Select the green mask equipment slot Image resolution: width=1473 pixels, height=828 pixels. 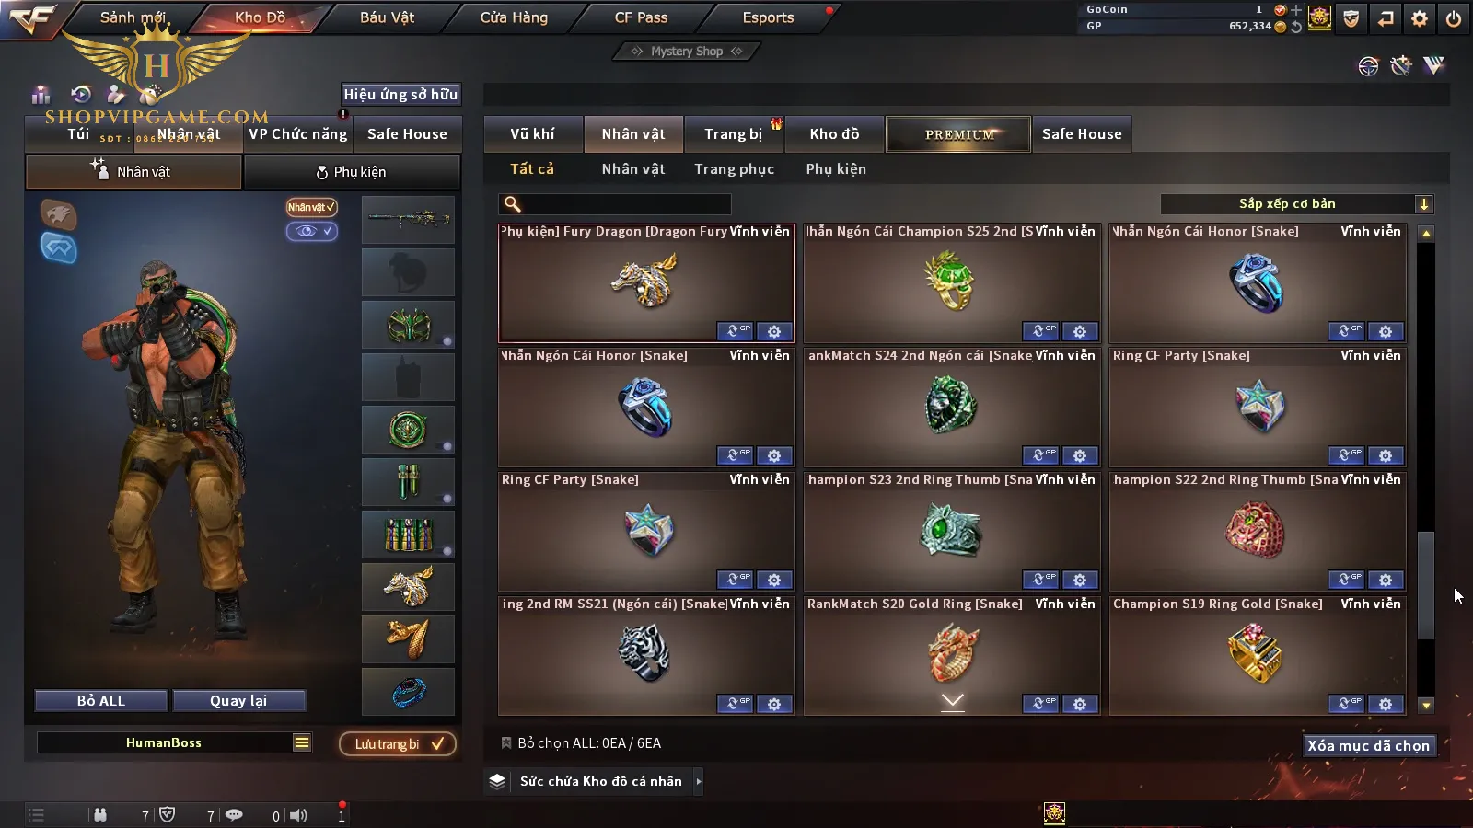click(408, 325)
